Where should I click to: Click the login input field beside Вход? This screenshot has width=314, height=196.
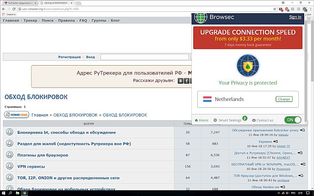pyautogui.click(x=145, y=57)
